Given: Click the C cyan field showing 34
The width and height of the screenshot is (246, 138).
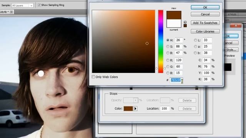Looking at the screenshot, I should point(206,60).
